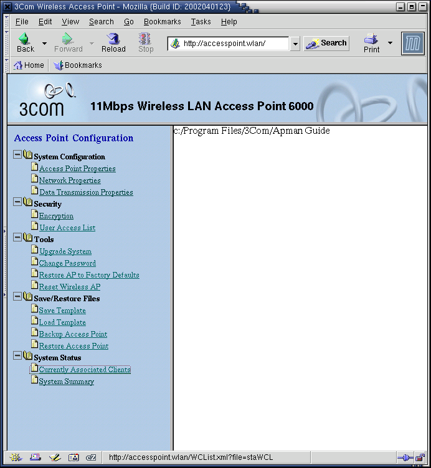Open the Upgrade System link
This screenshot has height=468, width=431.
click(65, 251)
